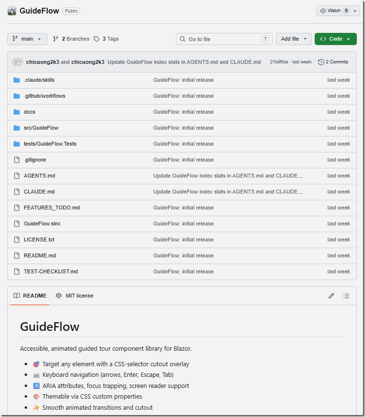
Task: Click the Public visibility badge
Action: click(x=71, y=11)
